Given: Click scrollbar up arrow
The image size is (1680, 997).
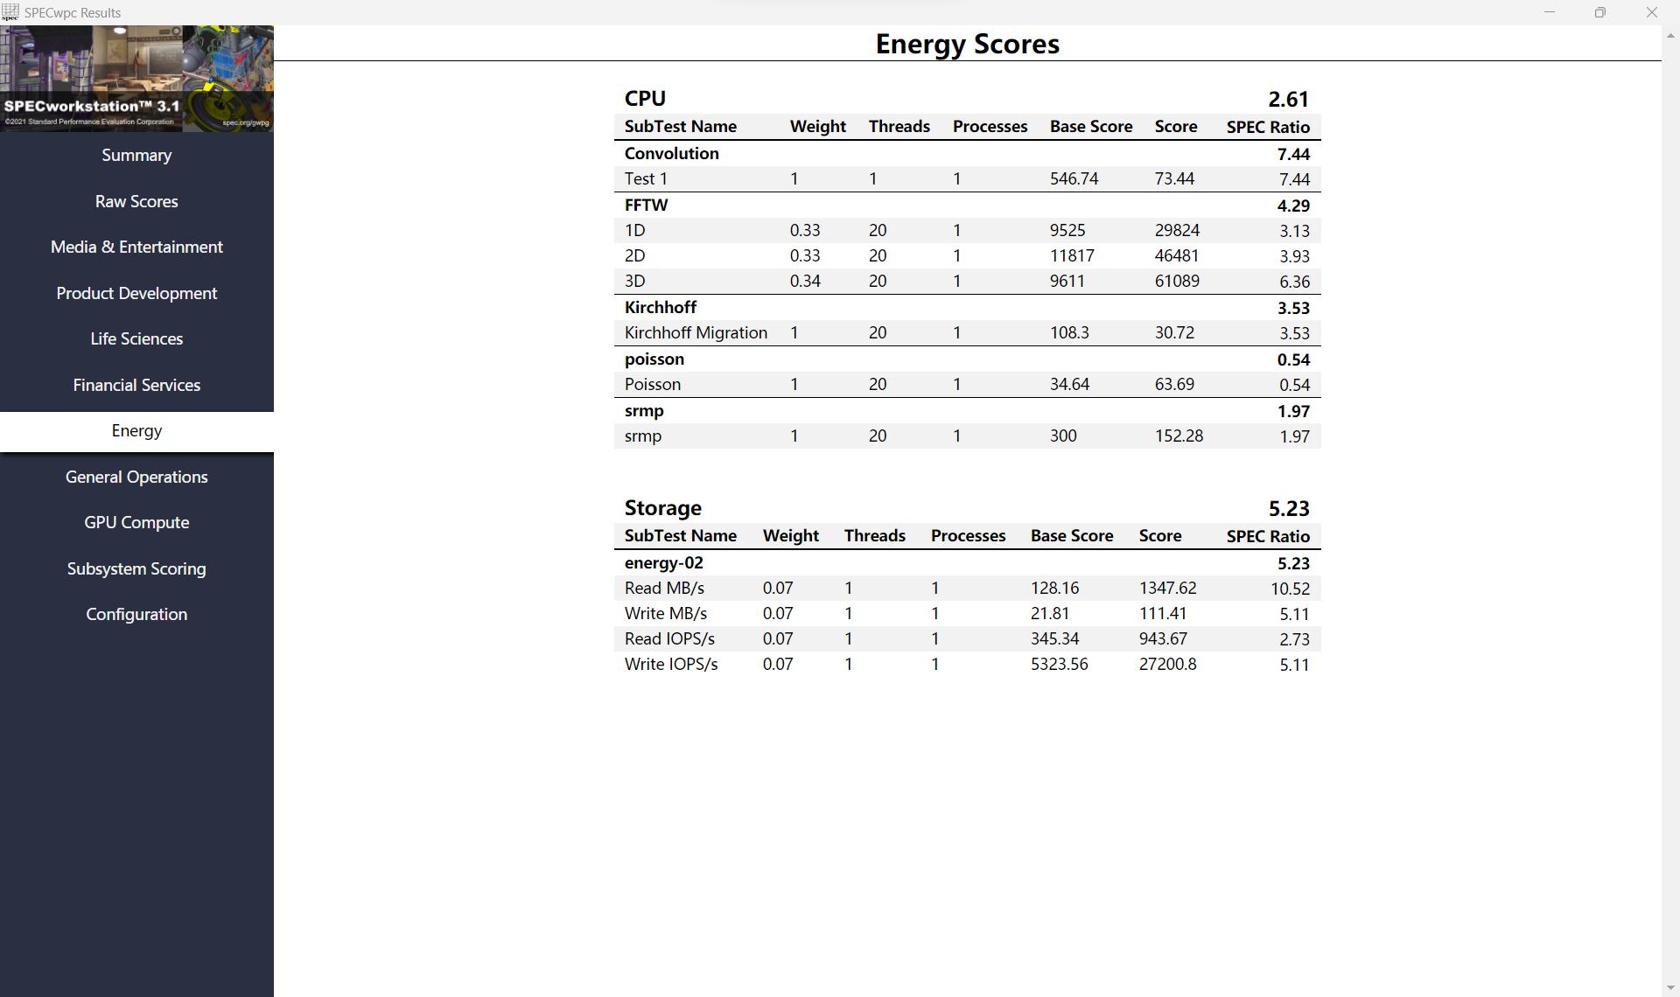Looking at the screenshot, I should pos(1669,35).
